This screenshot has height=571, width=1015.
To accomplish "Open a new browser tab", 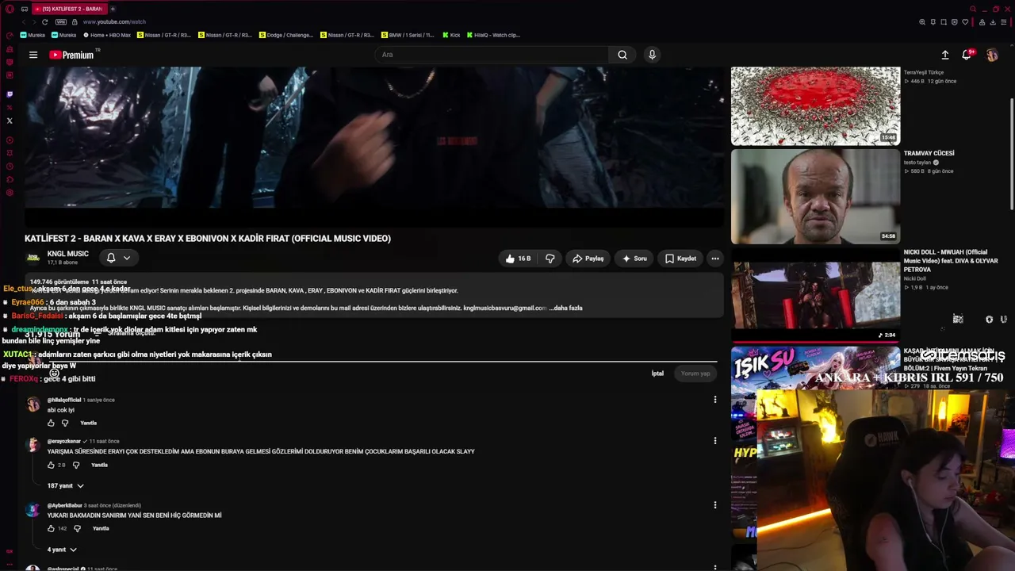I will pyautogui.click(x=113, y=9).
